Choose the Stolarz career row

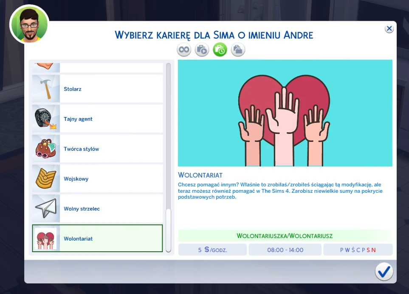[x=98, y=89]
